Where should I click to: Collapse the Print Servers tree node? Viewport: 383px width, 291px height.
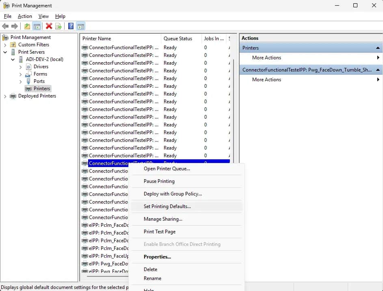tap(5, 52)
